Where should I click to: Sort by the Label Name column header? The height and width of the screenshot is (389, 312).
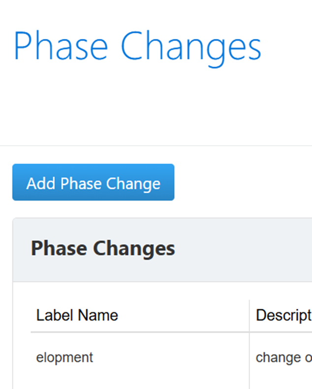pos(77,315)
